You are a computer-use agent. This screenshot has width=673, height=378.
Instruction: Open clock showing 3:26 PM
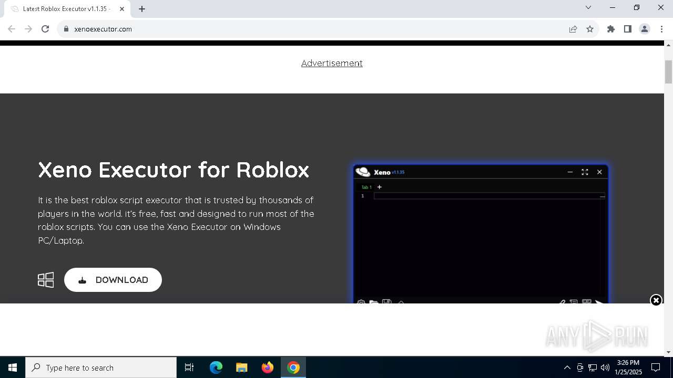tap(629, 367)
